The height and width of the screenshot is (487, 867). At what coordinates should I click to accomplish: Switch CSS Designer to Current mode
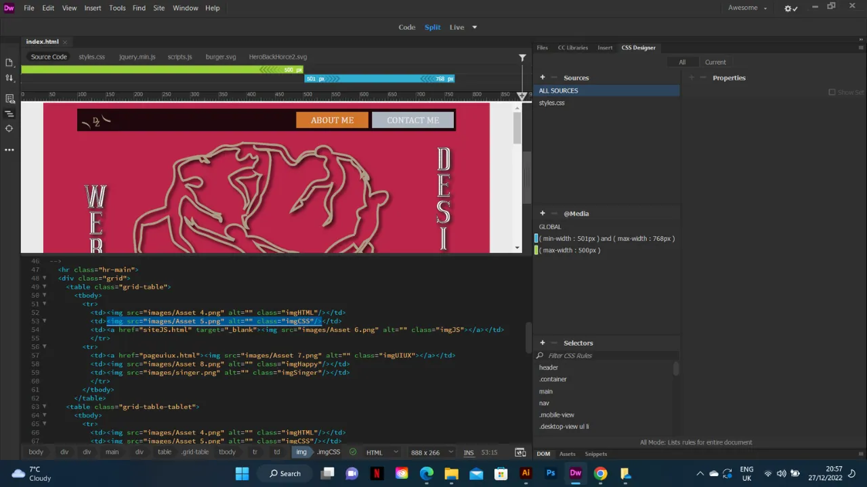pos(715,62)
